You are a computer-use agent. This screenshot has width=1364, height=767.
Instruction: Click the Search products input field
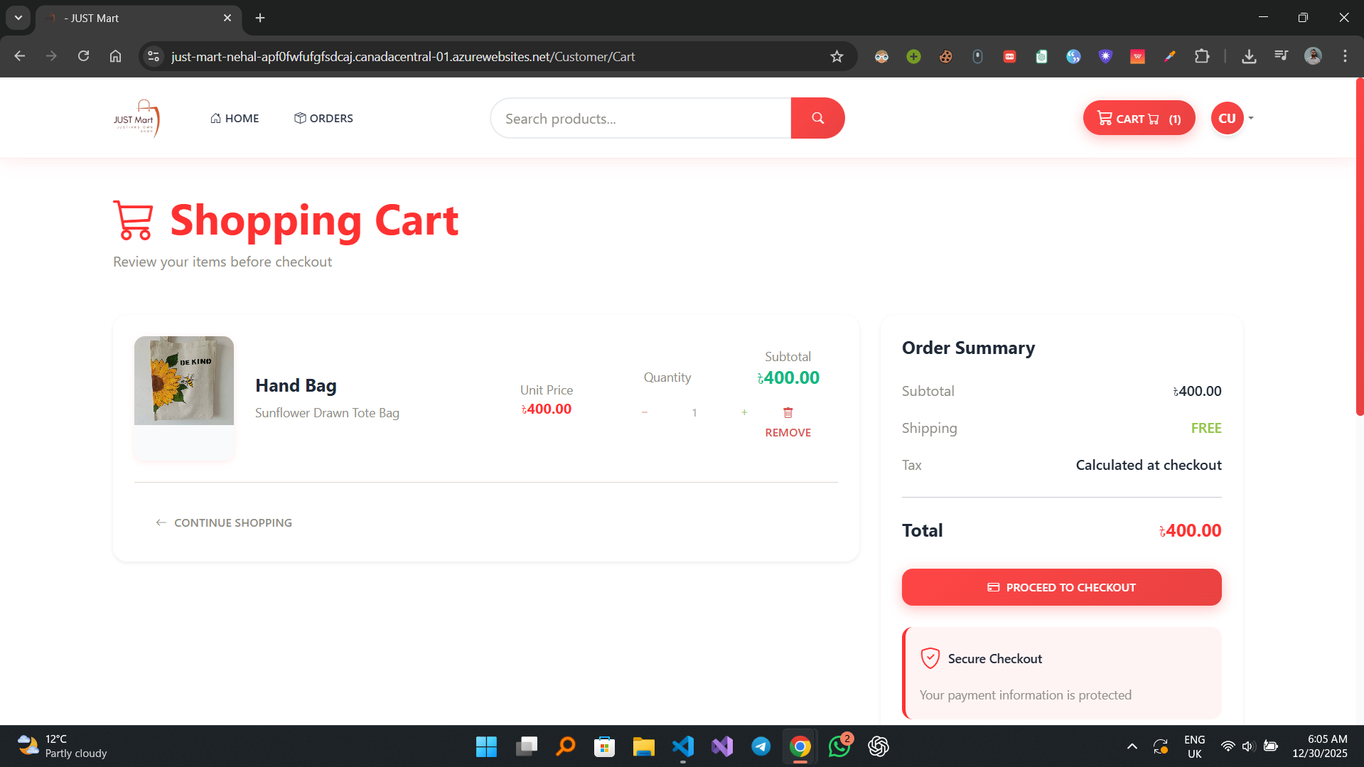click(x=640, y=118)
